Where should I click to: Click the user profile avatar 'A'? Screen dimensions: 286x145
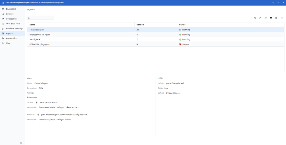[x=283, y=3]
